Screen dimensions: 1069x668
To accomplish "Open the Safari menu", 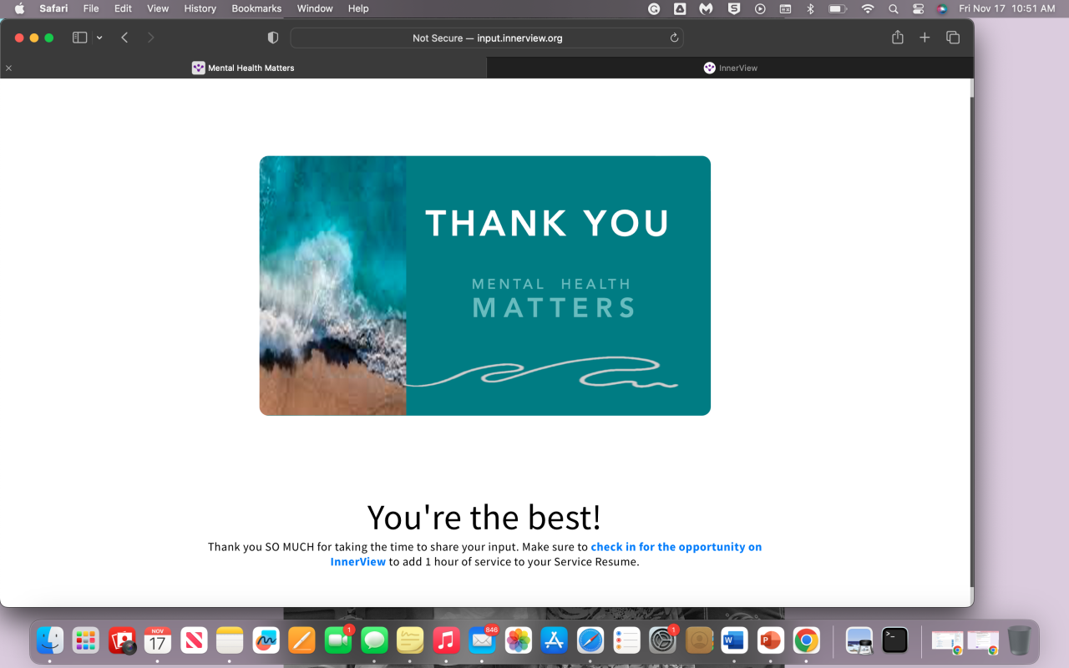I will click(x=53, y=8).
